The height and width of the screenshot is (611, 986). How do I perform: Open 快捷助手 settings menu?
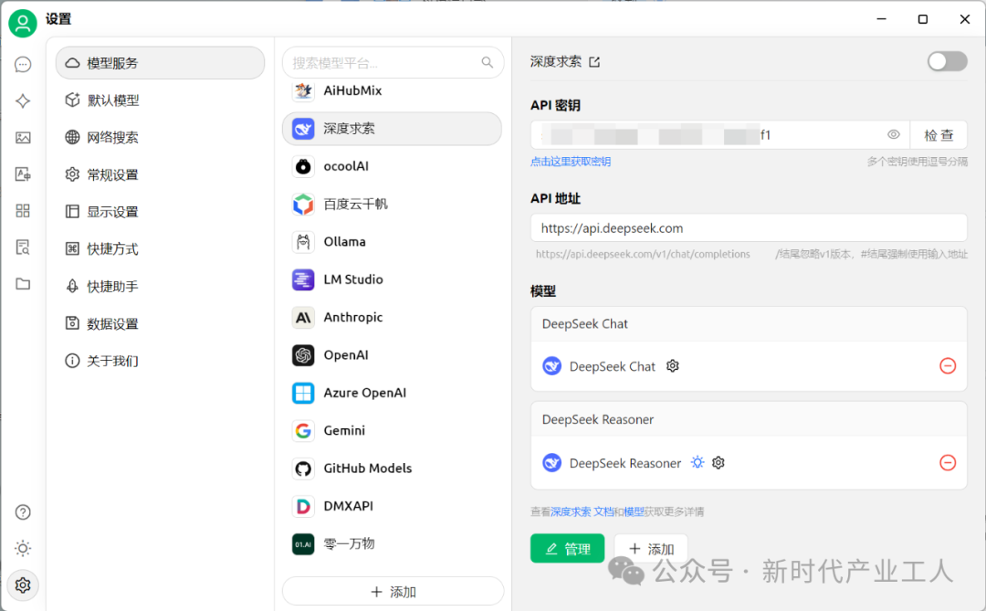click(x=161, y=286)
